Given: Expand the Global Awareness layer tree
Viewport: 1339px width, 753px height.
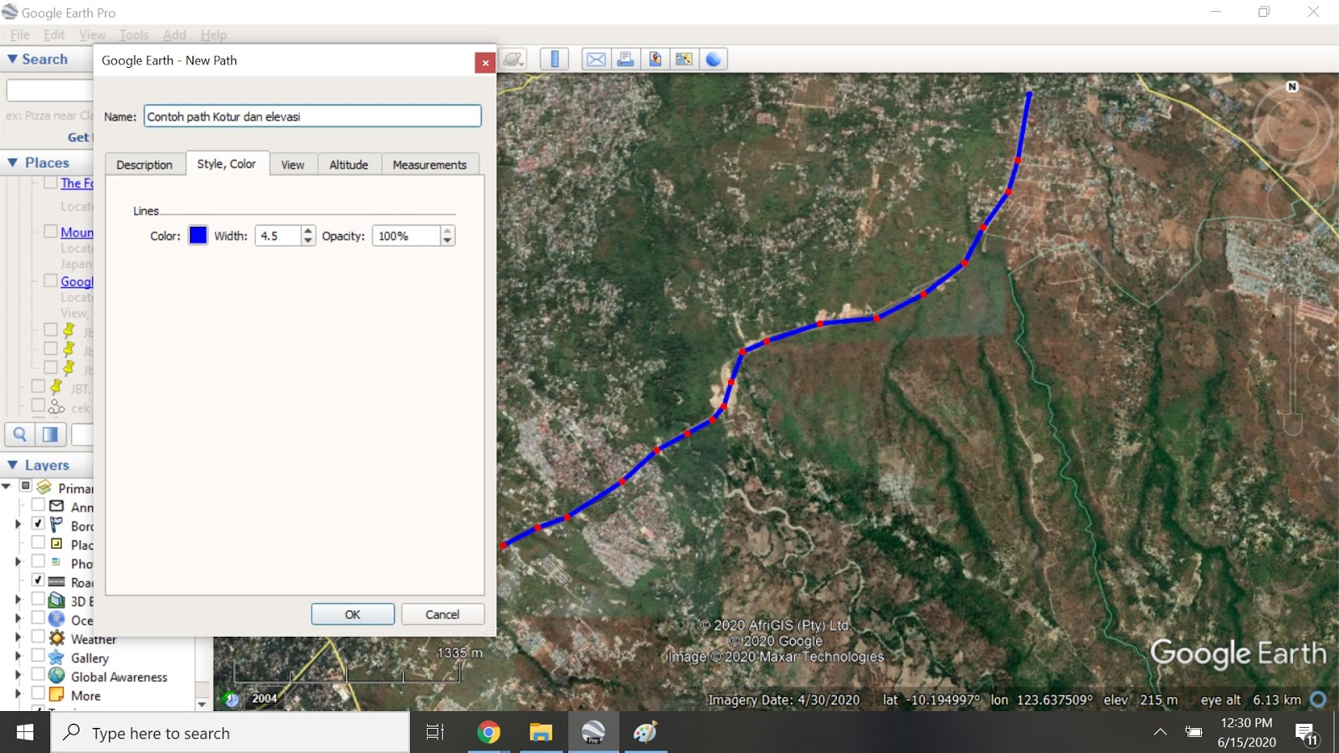Looking at the screenshot, I should pyautogui.click(x=18, y=674).
